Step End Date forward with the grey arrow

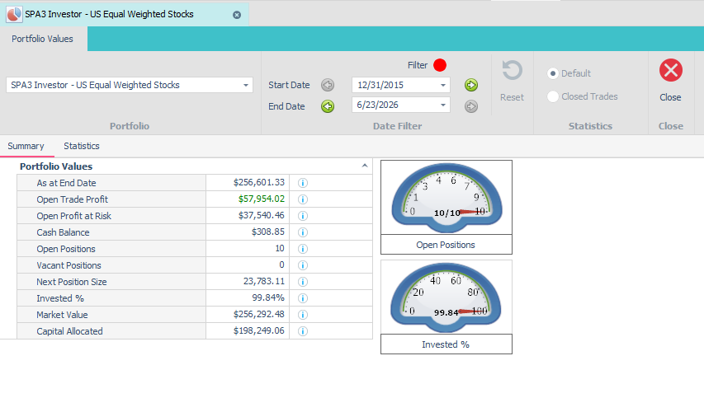[471, 106]
